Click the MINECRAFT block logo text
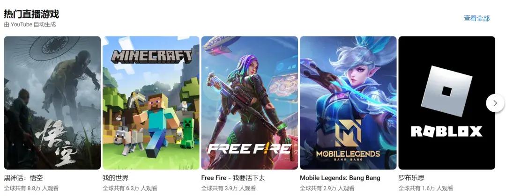 click(x=151, y=57)
